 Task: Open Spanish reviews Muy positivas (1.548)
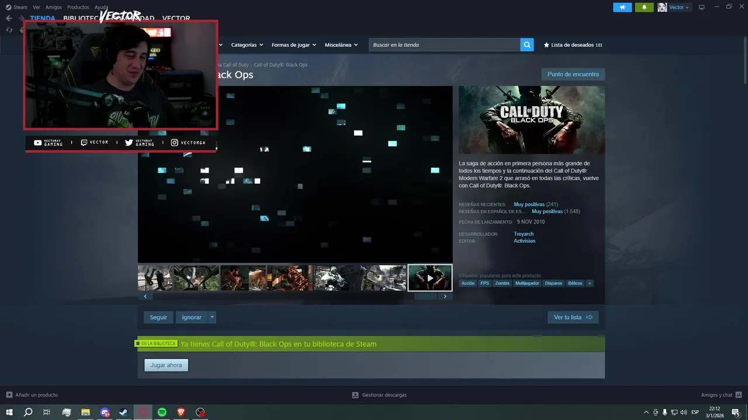click(x=556, y=212)
